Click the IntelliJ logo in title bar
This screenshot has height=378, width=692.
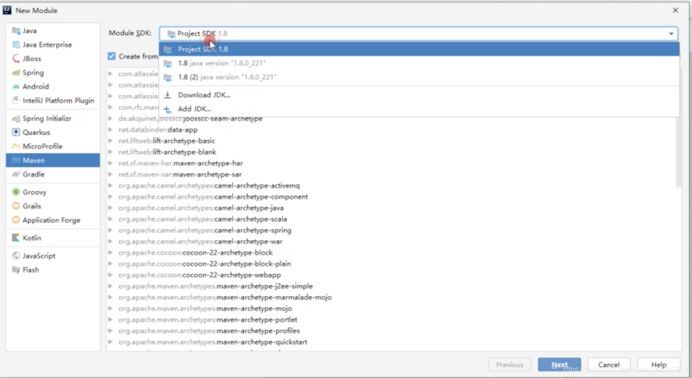click(x=7, y=10)
